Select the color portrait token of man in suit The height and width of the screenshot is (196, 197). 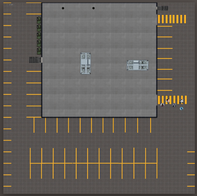pyautogui.click(x=168, y=101)
